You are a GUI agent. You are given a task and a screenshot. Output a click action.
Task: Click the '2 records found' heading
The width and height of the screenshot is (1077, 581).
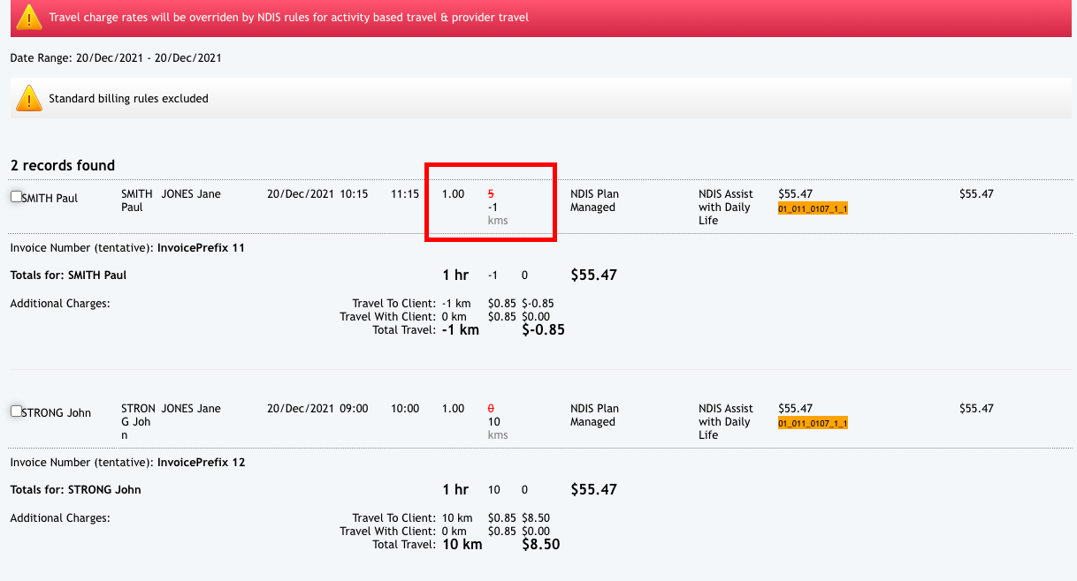[x=63, y=165]
